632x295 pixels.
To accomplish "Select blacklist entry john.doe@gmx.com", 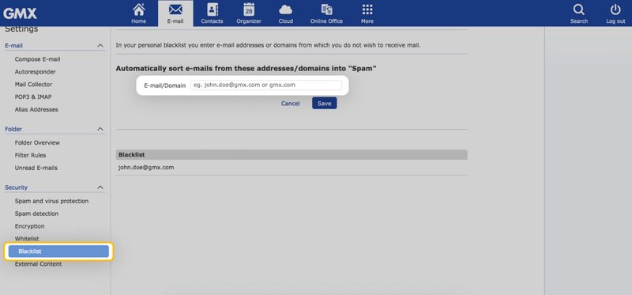I will [146, 167].
